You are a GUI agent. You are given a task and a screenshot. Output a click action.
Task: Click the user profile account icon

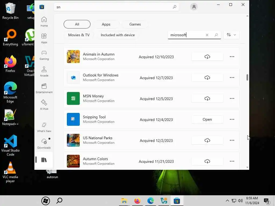(x=194, y=7)
